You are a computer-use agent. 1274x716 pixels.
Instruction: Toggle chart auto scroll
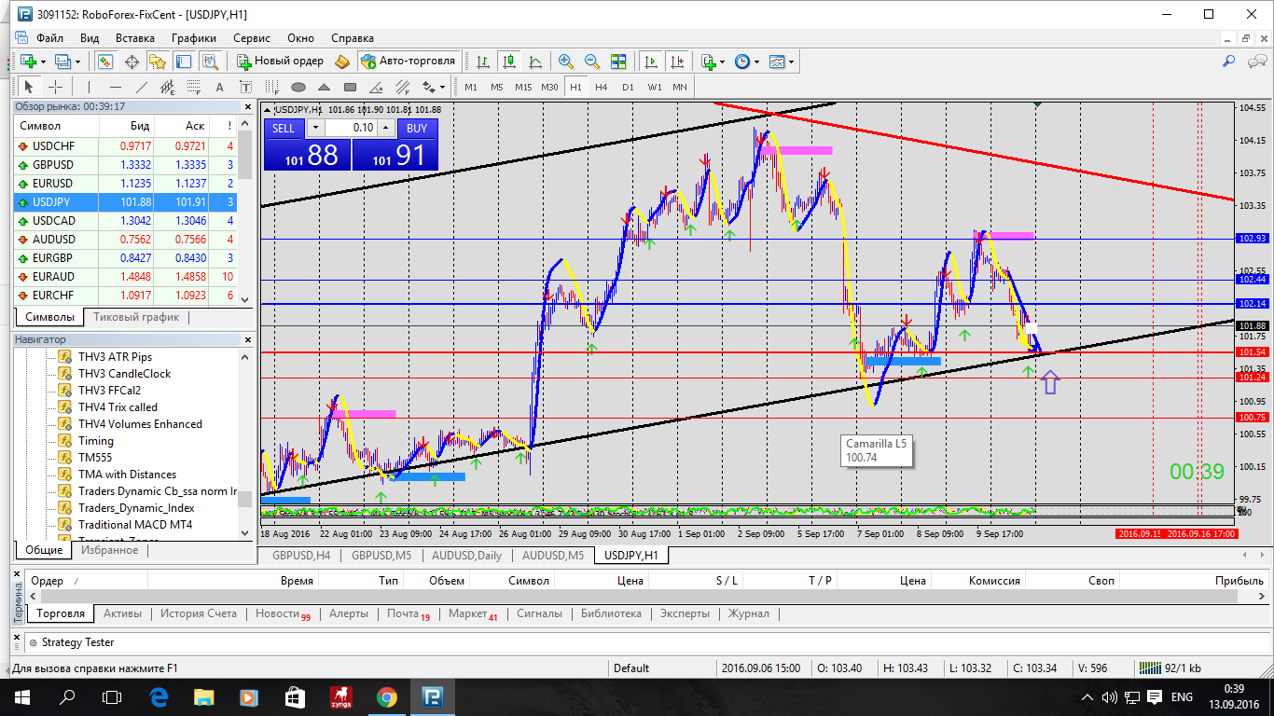tap(650, 62)
